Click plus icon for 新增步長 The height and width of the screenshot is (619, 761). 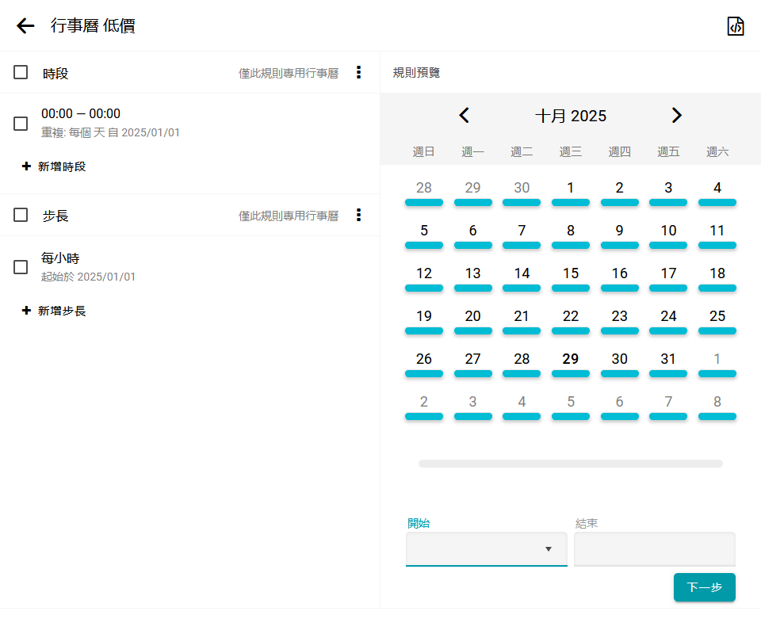tap(26, 311)
